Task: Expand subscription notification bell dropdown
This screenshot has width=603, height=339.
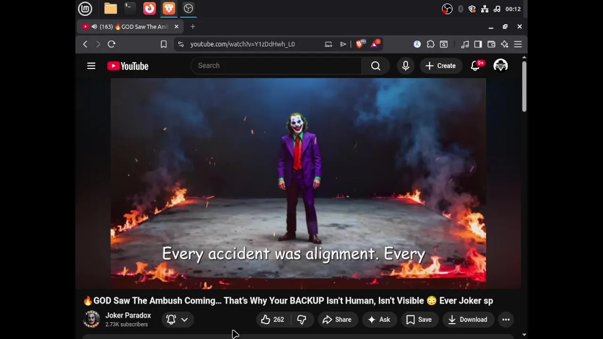Action: (x=178, y=319)
